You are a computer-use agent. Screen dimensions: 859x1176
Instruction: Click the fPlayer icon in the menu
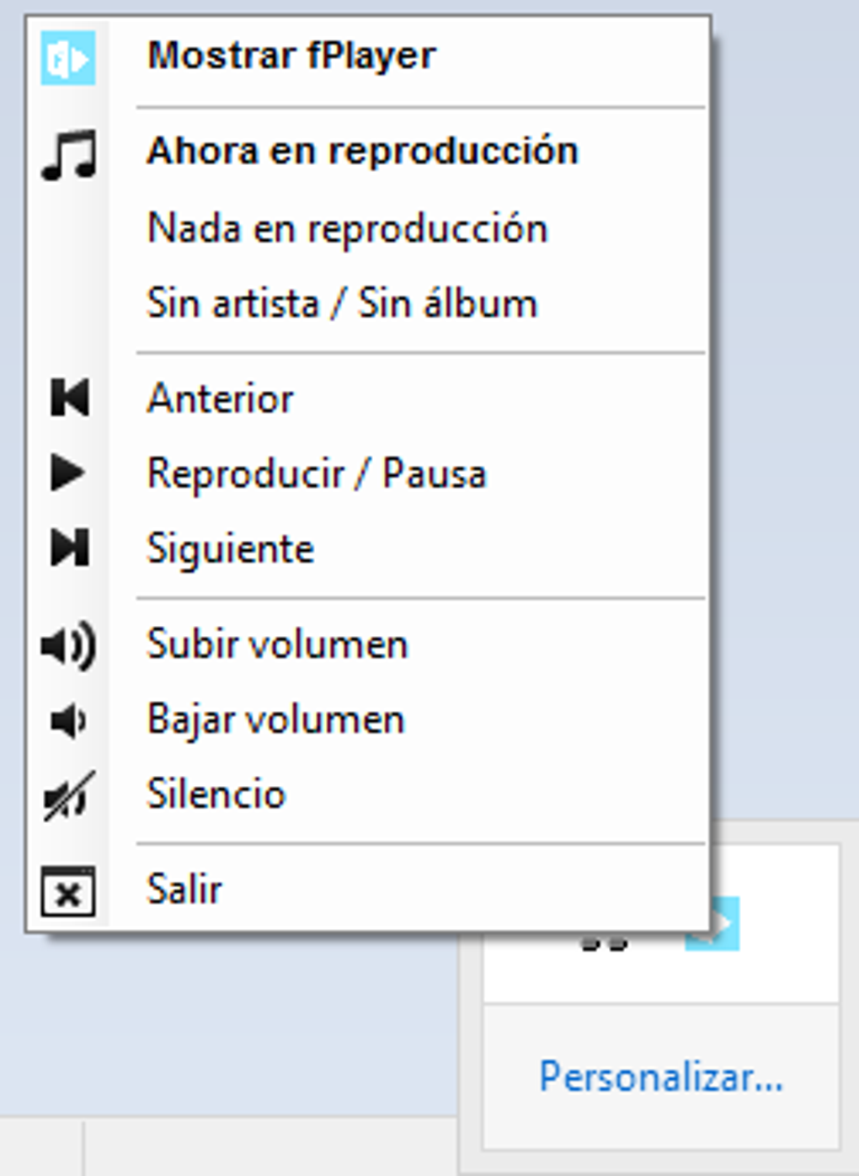(x=67, y=57)
